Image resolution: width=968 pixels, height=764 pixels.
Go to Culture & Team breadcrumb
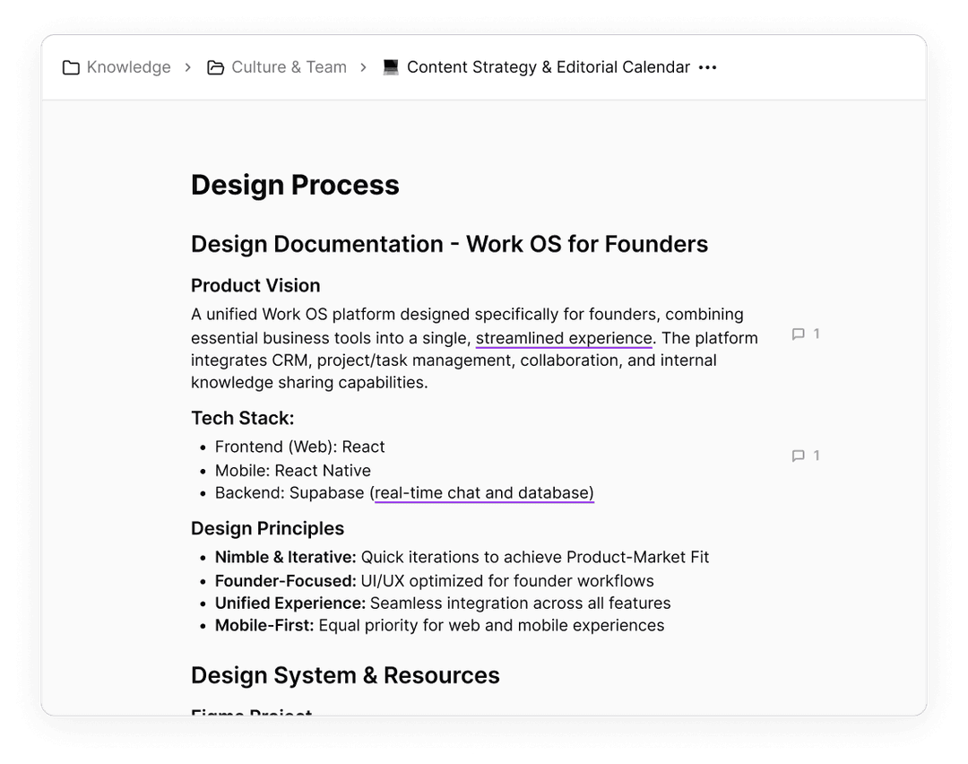289,66
